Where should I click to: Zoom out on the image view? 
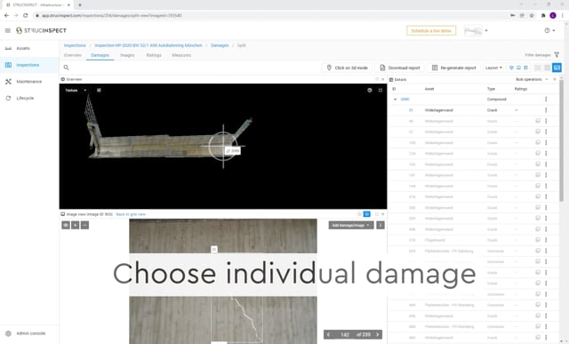click(x=84, y=226)
